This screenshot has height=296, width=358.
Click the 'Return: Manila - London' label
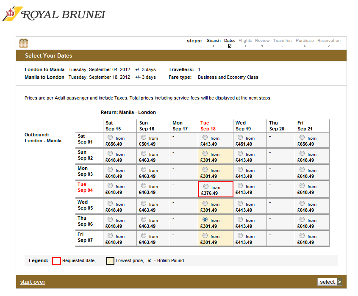pyautogui.click(x=128, y=112)
